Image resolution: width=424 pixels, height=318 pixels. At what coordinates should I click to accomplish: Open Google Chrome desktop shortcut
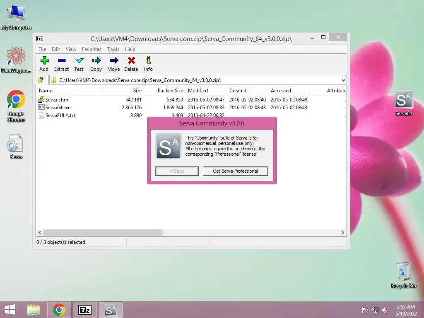coord(16,106)
